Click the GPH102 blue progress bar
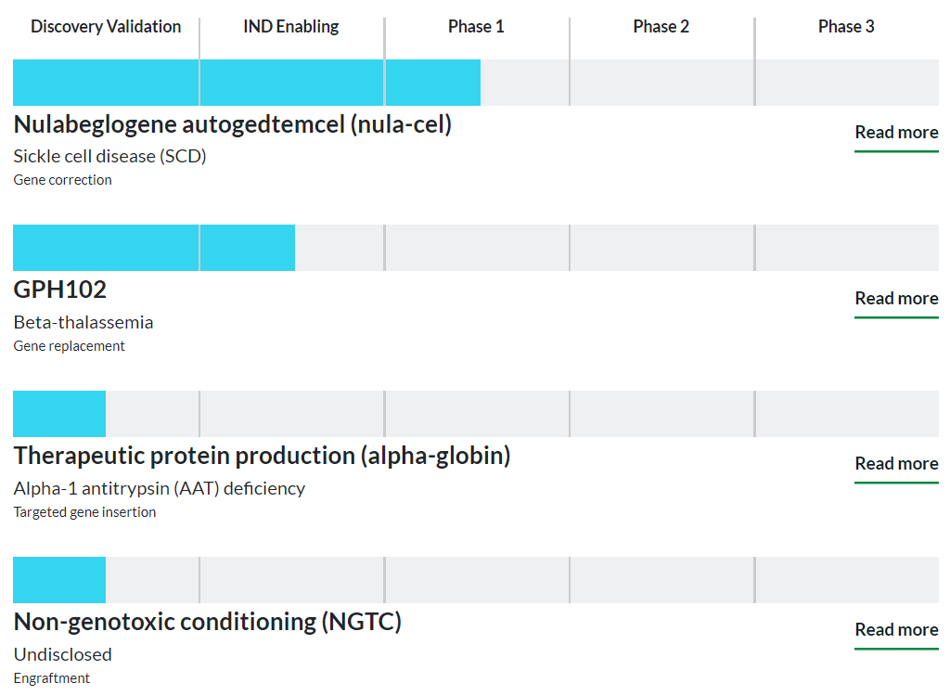 pos(154,248)
